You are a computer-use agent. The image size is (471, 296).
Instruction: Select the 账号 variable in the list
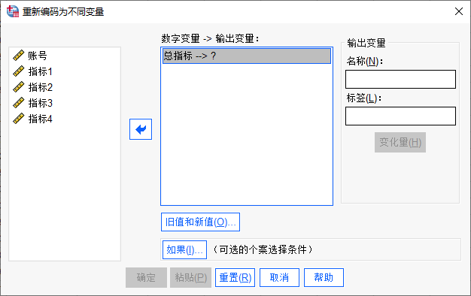38,56
